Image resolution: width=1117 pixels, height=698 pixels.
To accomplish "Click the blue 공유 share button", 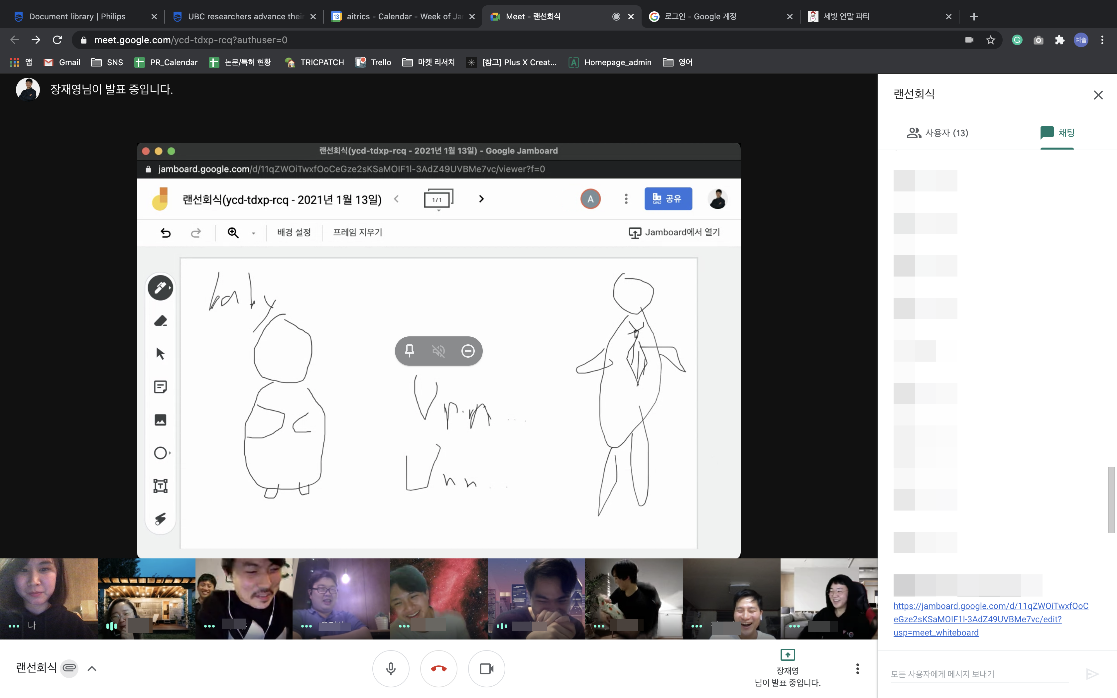I will (668, 199).
